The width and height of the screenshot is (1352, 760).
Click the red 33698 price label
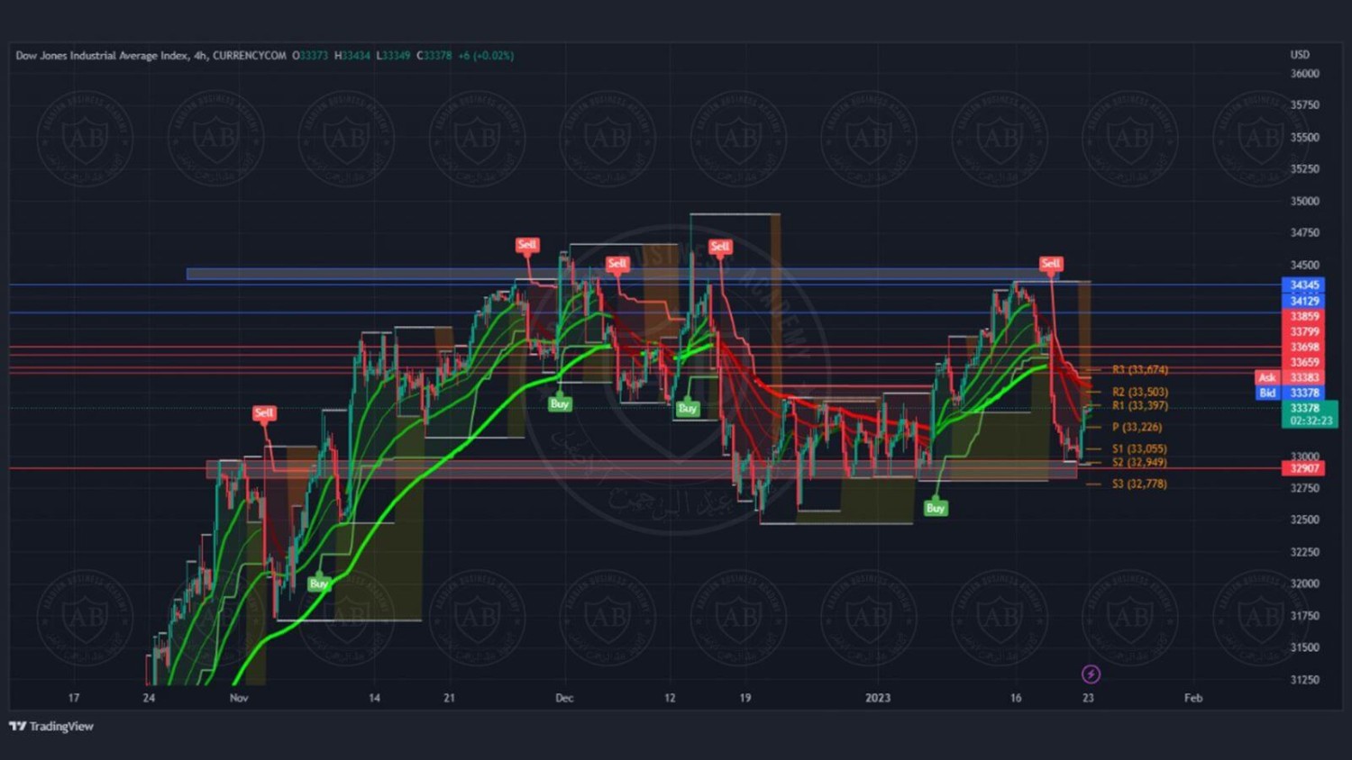[x=1303, y=347]
